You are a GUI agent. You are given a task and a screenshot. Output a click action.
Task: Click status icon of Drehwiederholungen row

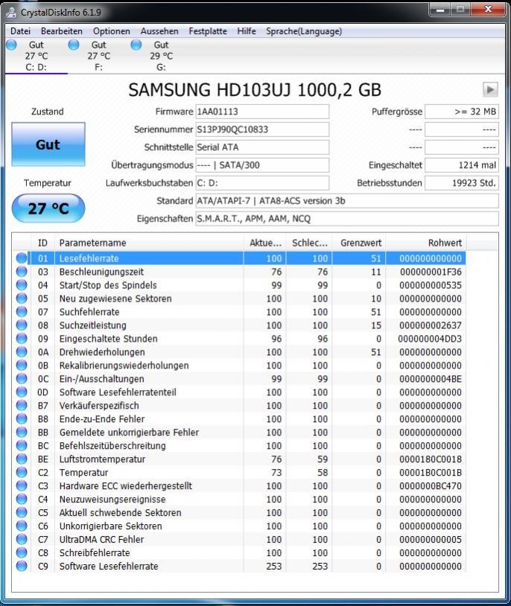(x=22, y=352)
